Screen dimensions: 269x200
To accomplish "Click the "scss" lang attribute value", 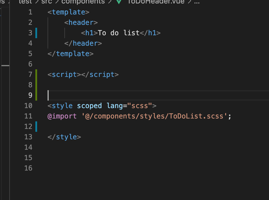I will (x=140, y=106).
